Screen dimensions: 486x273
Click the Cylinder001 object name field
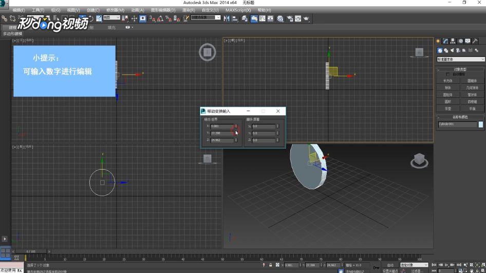pyautogui.click(x=457, y=124)
